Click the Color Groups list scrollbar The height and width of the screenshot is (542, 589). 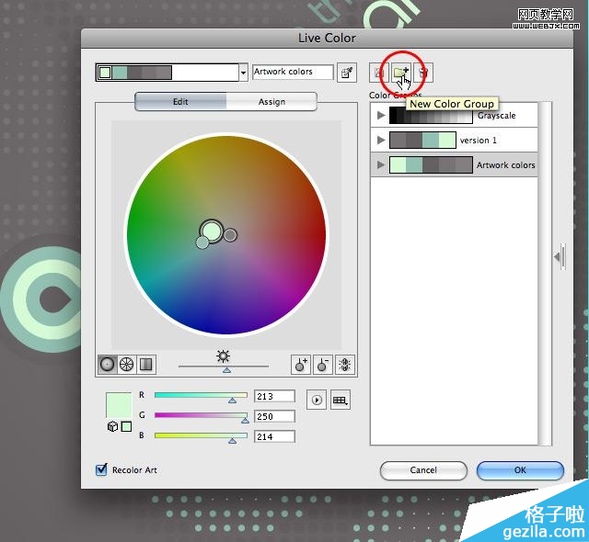click(x=545, y=273)
